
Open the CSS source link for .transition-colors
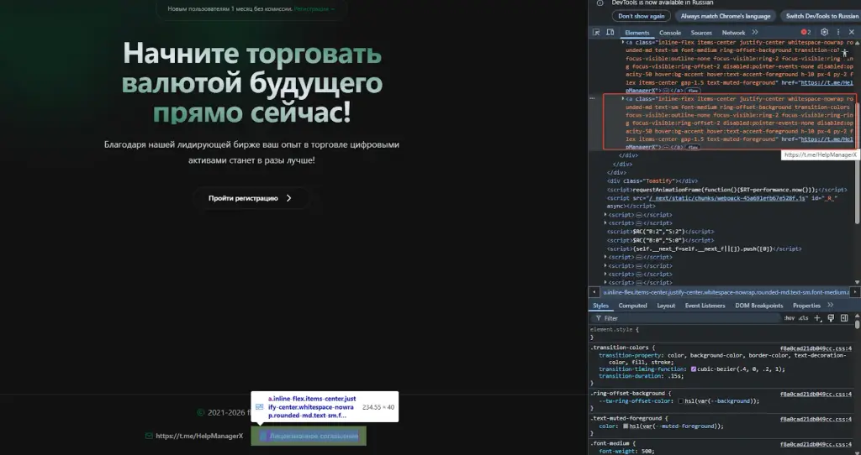pyautogui.click(x=816, y=348)
